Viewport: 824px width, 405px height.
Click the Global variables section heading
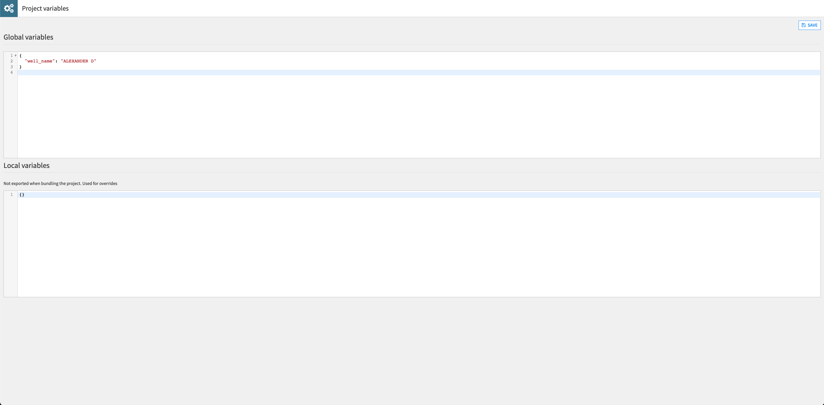pos(28,37)
